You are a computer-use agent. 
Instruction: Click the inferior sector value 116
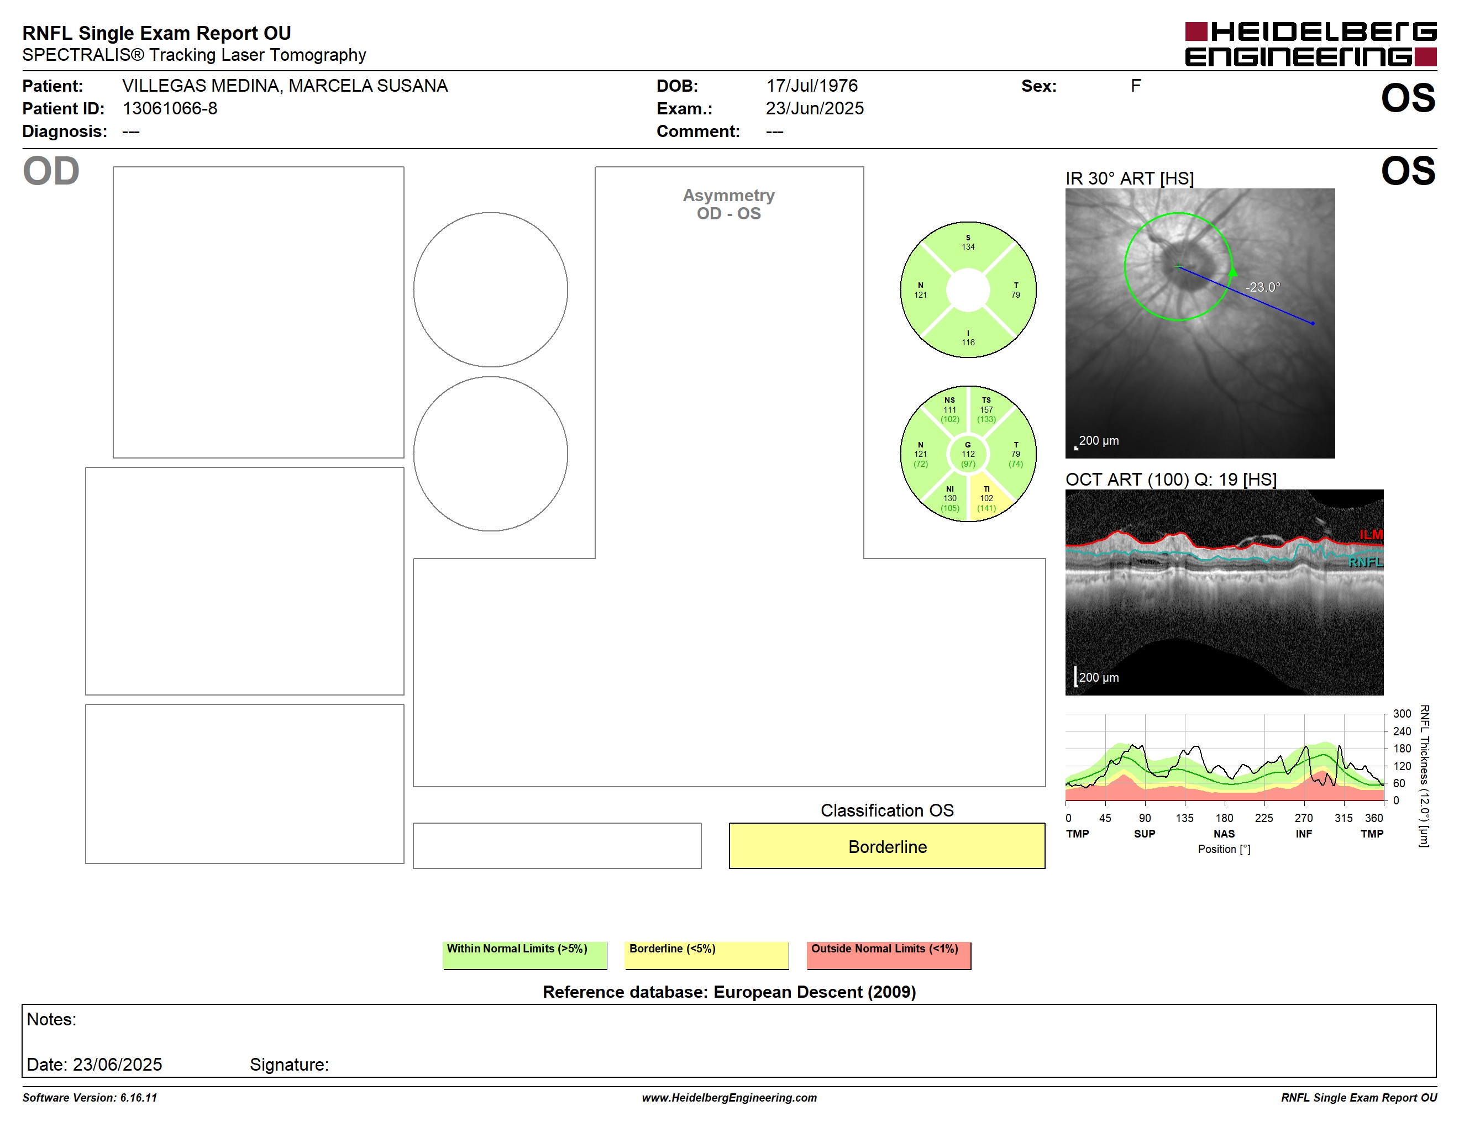coord(968,343)
